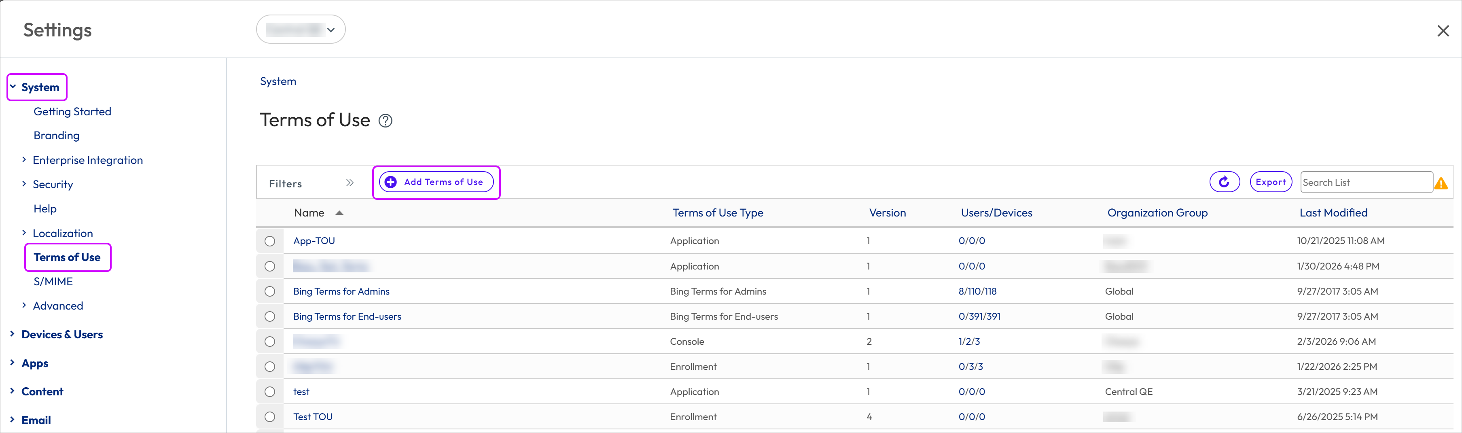Click the Terms of Use help question-mark icon

(x=386, y=121)
